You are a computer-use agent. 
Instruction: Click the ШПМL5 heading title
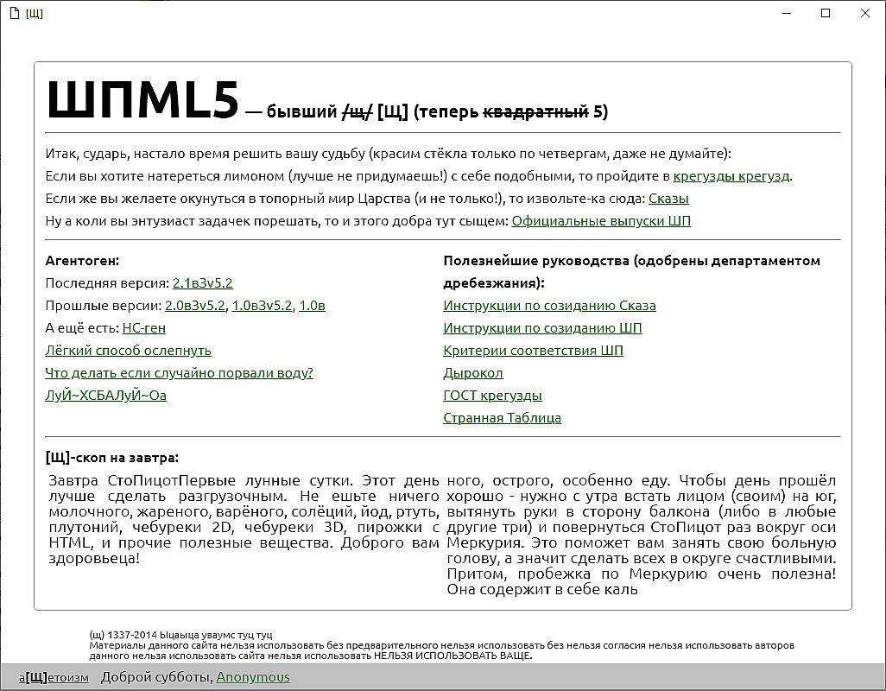[x=143, y=100]
